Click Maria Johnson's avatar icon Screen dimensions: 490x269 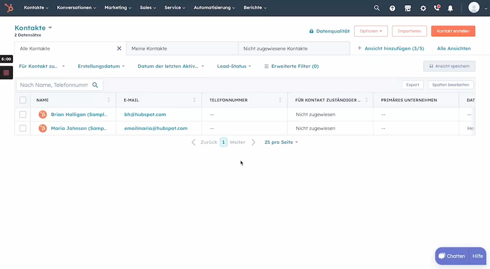pyautogui.click(x=42, y=128)
